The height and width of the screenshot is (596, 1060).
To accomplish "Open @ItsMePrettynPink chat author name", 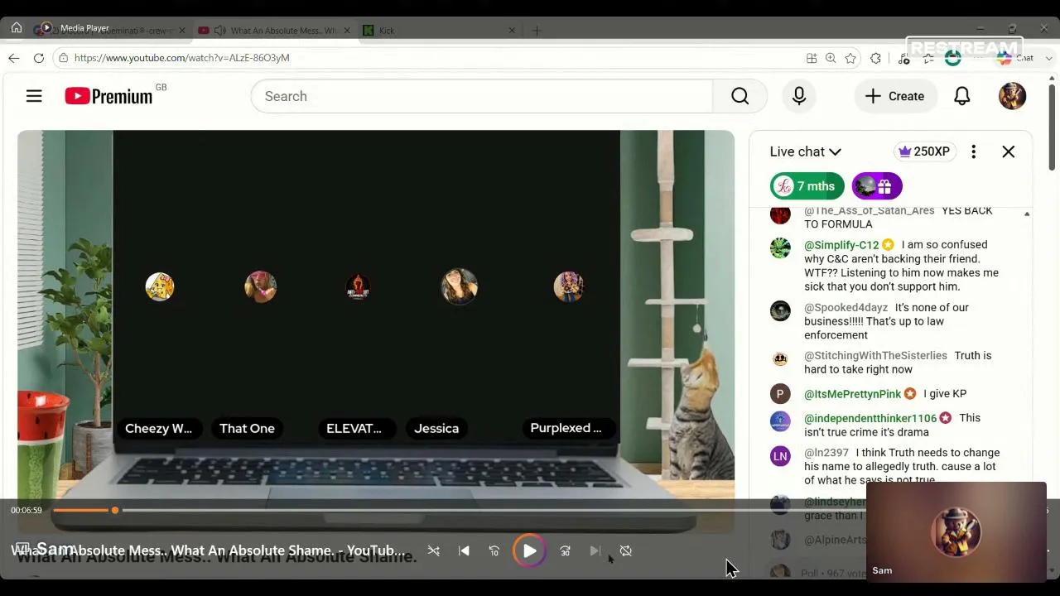I will pyautogui.click(x=852, y=394).
